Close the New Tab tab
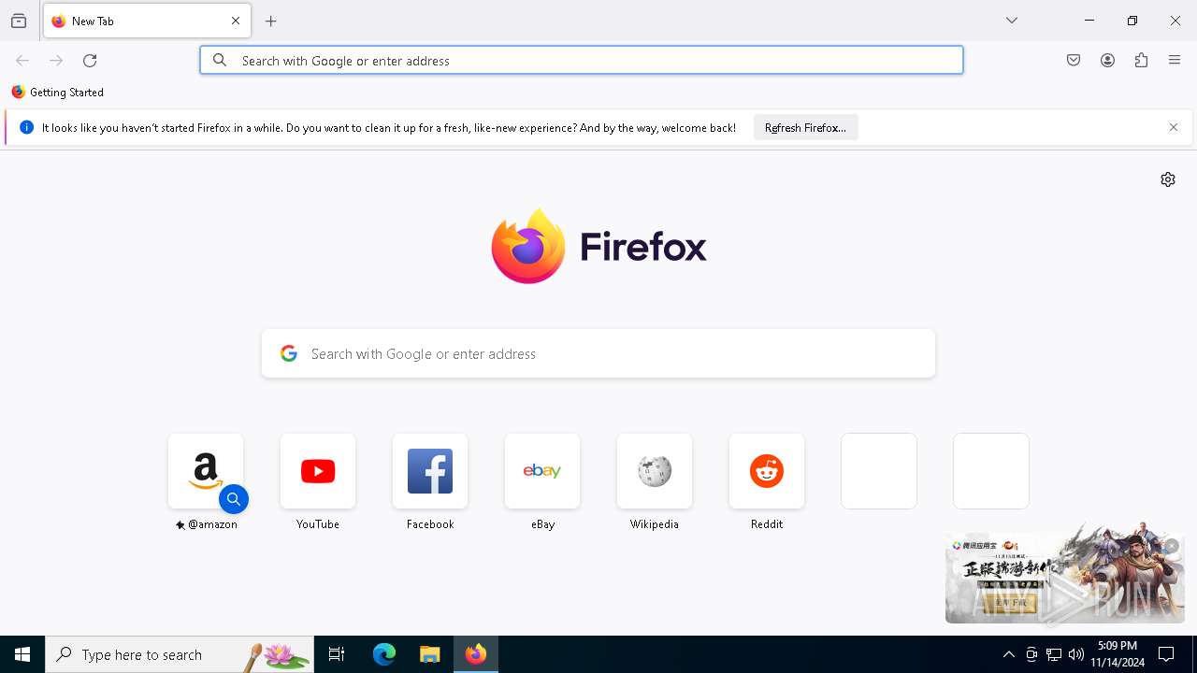 (236, 21)
